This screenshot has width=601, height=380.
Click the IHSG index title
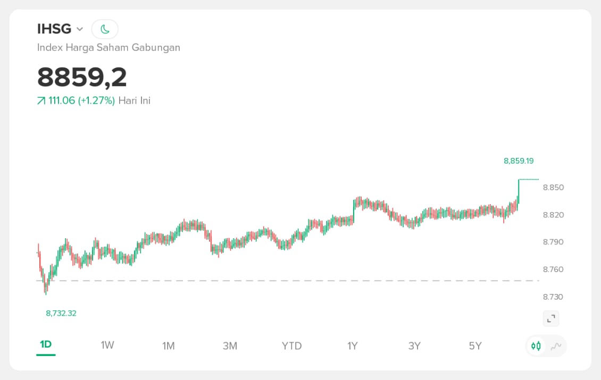click(54, 29)
